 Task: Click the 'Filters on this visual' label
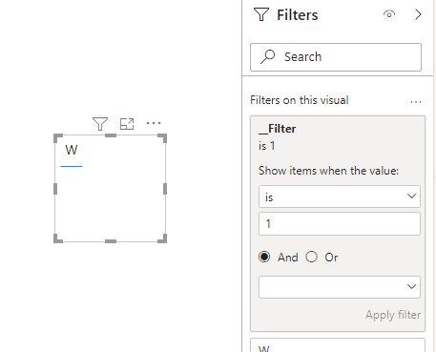[300, 100]
